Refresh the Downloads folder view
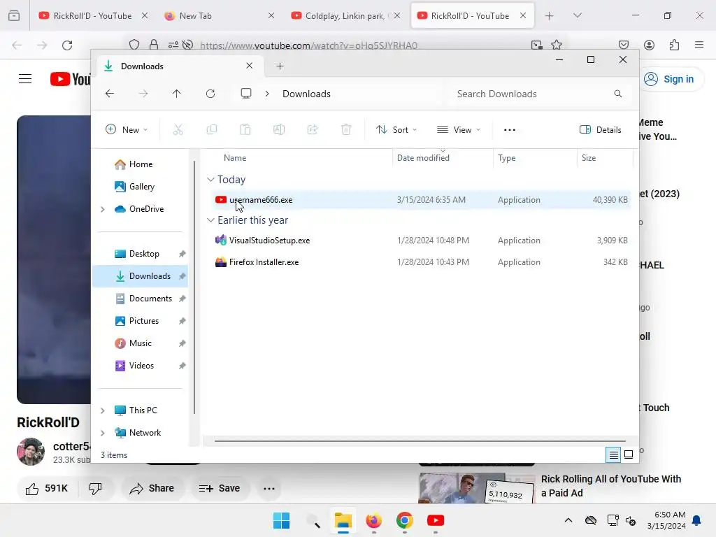The image size is (716, 537). point(210,94)
